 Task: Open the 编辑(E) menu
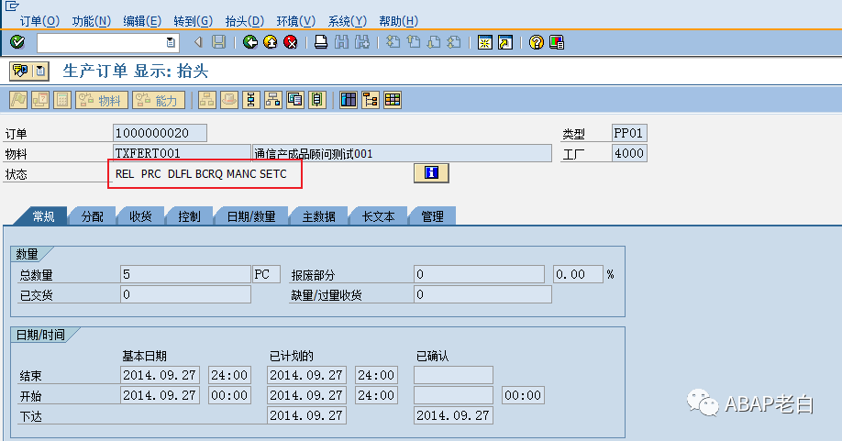pyautogui.click(x=142, y=21)
